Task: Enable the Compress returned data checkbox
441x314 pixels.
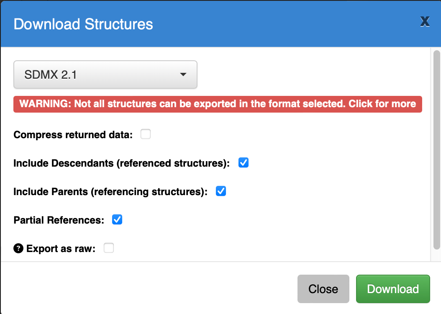Action: coord(146,134)
